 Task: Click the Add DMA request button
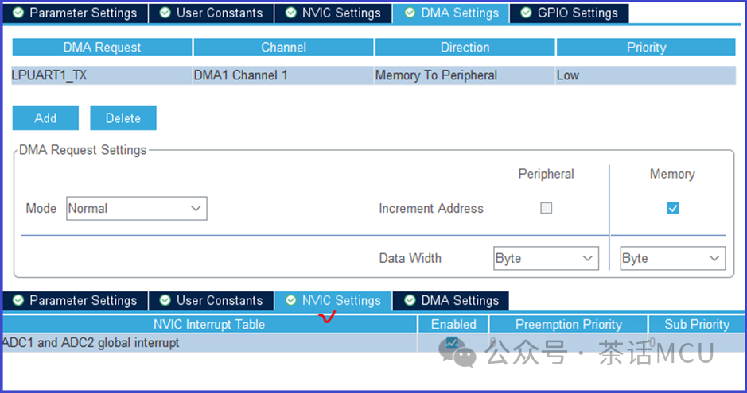coord(45,118)
